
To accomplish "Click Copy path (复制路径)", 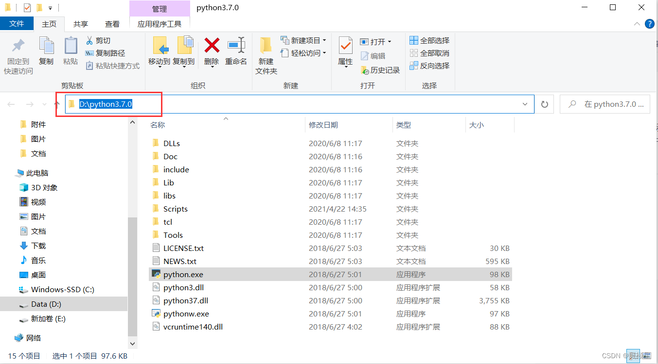I will tap(105, 53).
